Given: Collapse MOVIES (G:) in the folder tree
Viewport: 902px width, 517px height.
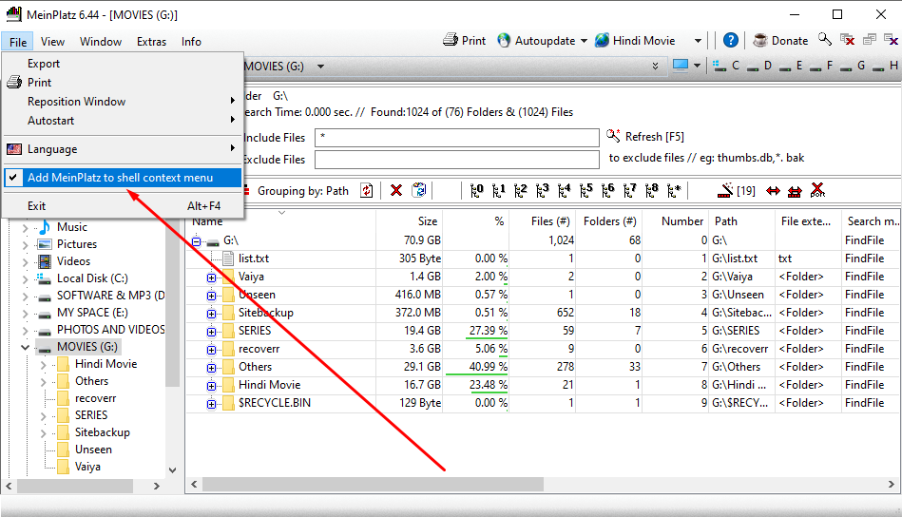Looking at the screenshot, I should (25, 347).
